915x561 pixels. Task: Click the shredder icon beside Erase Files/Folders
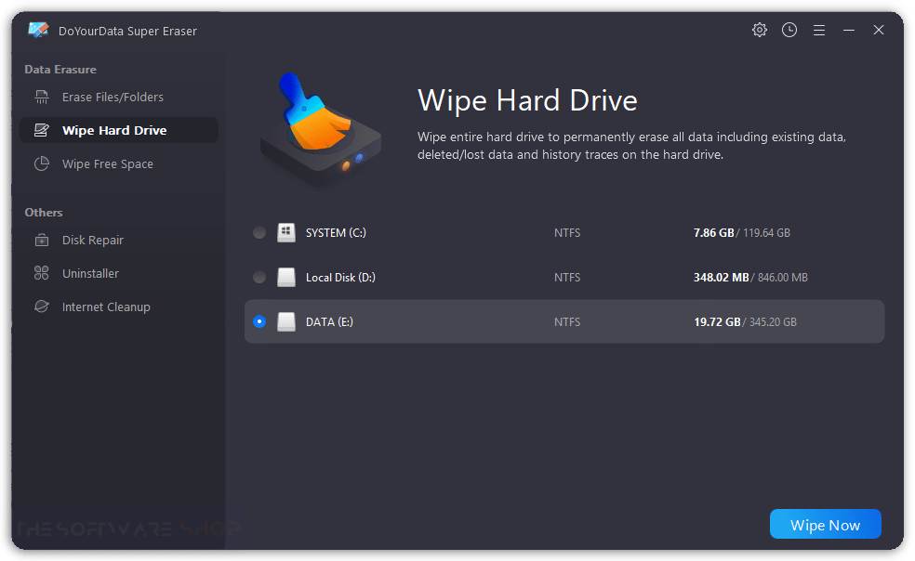click(x=42, y=97)
